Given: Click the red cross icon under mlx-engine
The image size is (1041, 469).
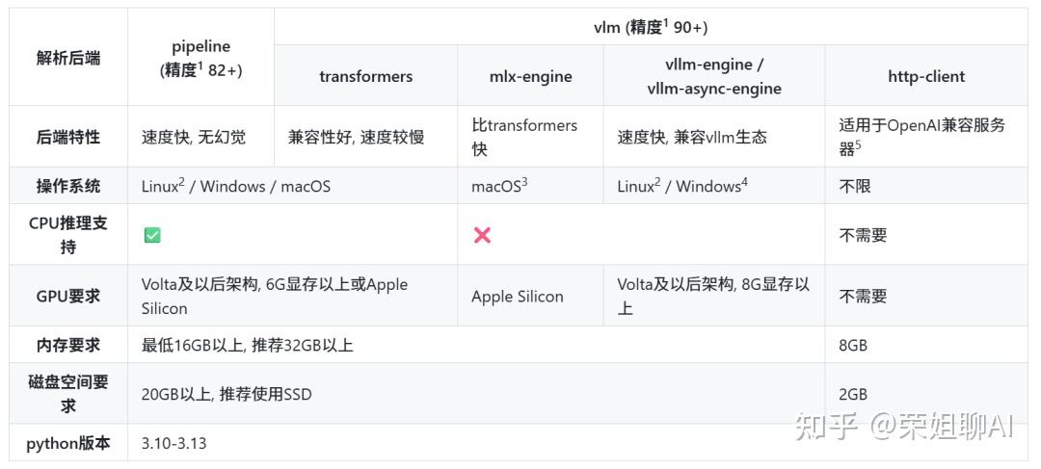Looking at the screenshot, I should click(482, 235).
